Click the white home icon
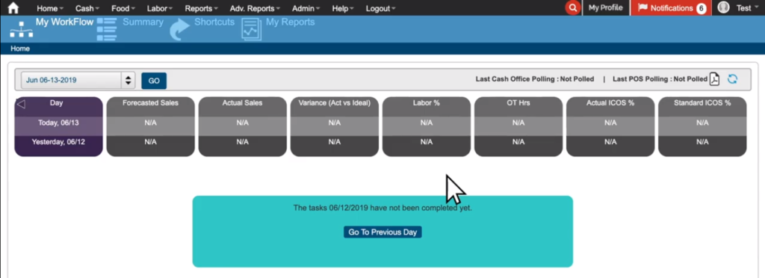 [13, 7]
